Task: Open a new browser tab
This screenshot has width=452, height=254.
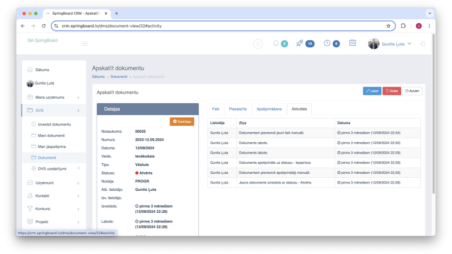Action: tap(116, 13)
